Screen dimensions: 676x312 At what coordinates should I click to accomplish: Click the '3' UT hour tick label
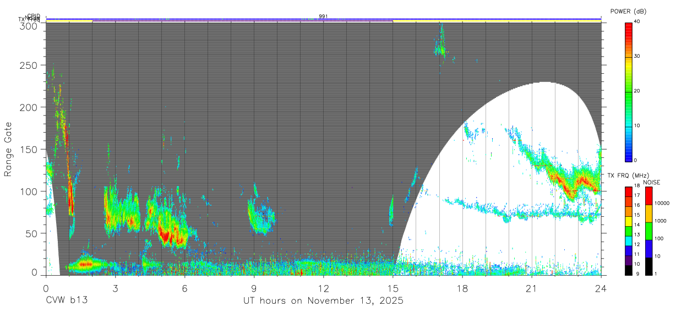115,288
